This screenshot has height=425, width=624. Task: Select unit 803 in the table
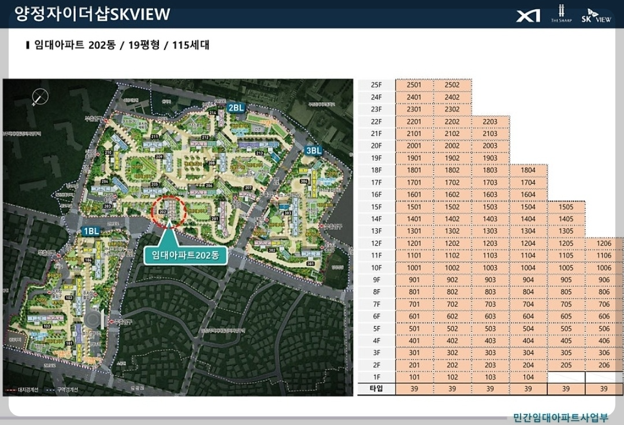point(491,292)
